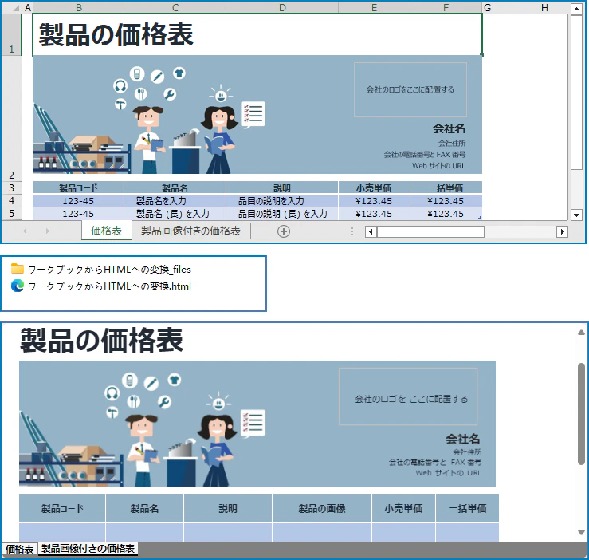Image resolution: width=589 pixels, height=560 pixels.
Task: Select row 5 header
Action: tap(12, 213)
